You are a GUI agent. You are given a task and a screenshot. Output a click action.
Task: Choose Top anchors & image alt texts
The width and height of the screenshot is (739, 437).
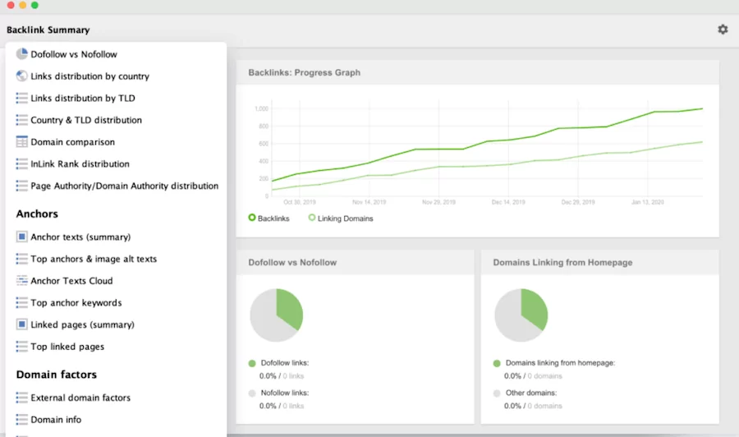point(94,259)
